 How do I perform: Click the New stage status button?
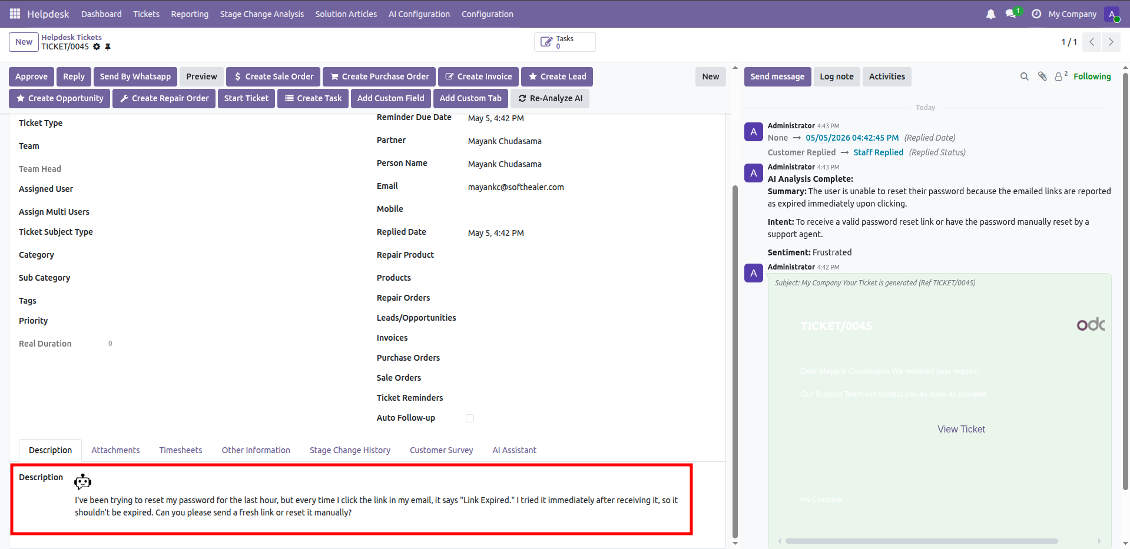coord(710,76)
